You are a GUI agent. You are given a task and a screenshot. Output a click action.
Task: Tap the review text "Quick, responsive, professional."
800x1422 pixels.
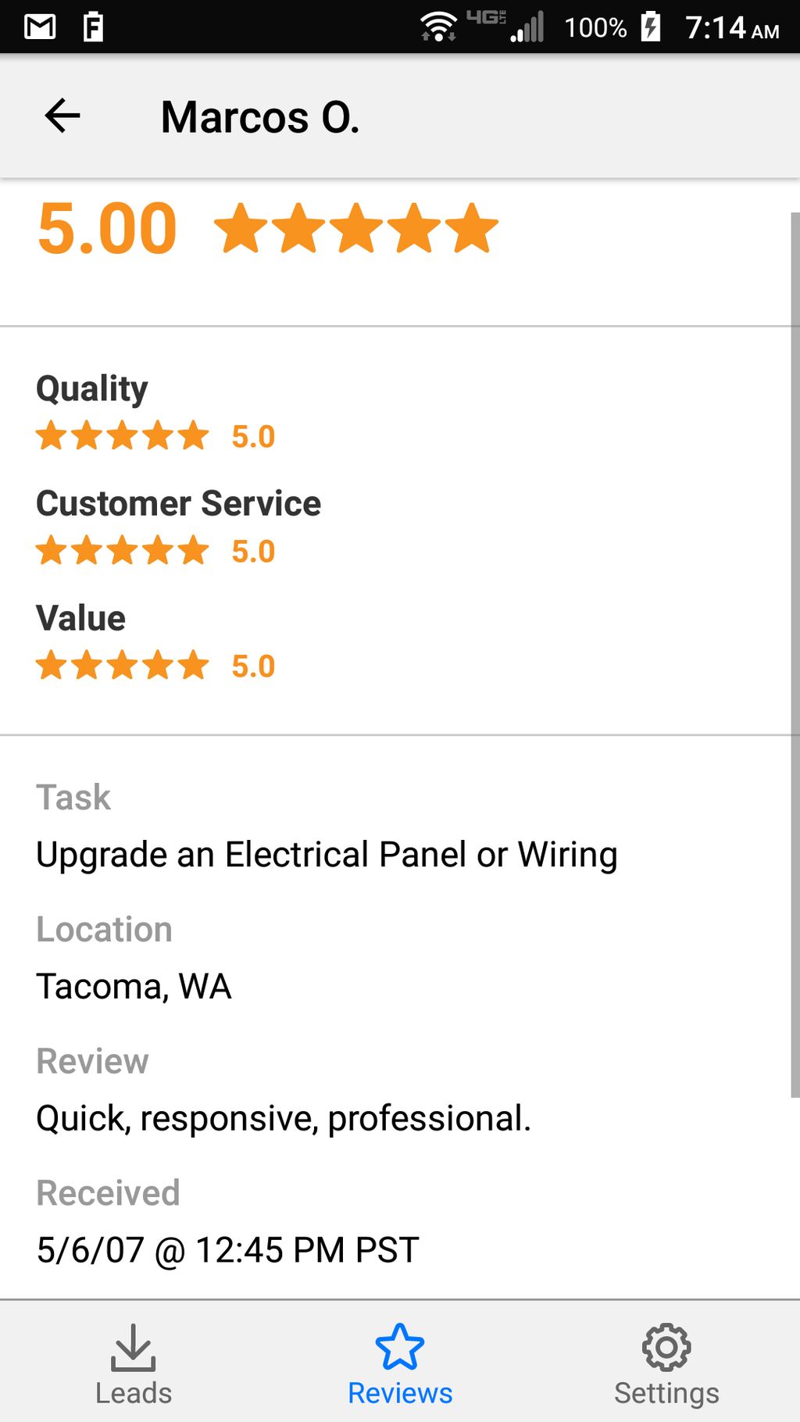(284, 1118)
